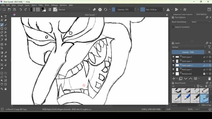The width and height of the screenshot is (212, 119).
Task: Open the brush presets All tag dropdown
Action: pyautogui.click(x=184, y=86)
